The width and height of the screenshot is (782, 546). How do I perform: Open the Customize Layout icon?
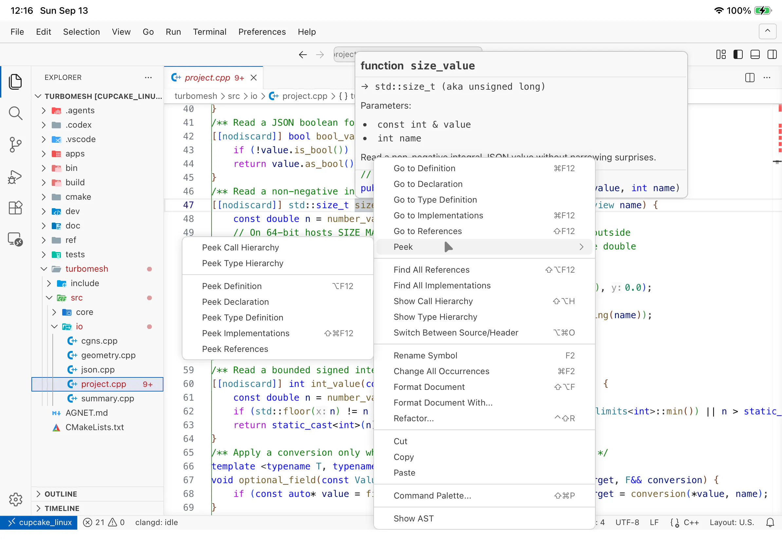pos(721,54)
